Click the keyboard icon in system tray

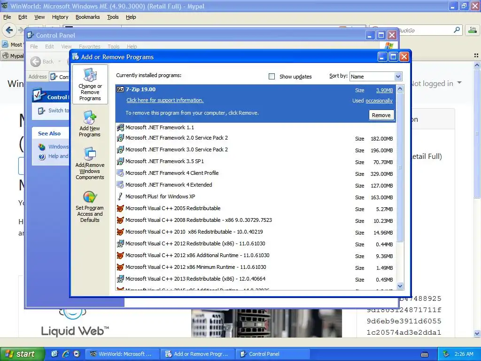(x=425, y=354)
